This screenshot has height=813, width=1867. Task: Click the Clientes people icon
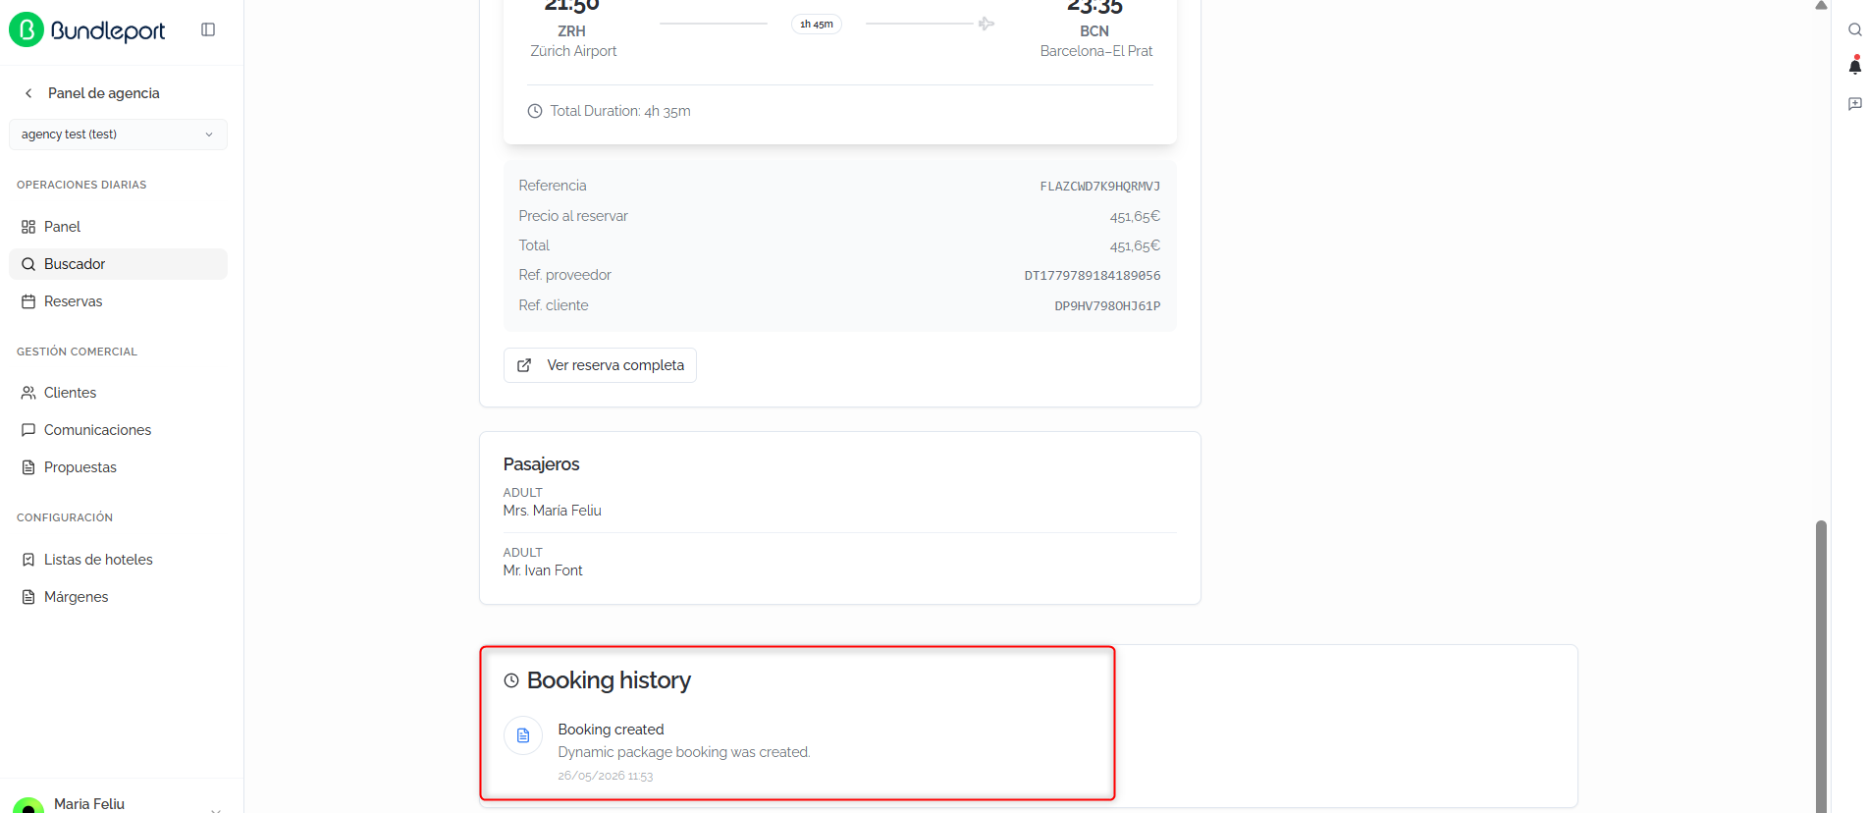click(x=28, y=393)
